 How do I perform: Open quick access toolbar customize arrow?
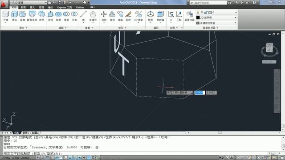pyautogui.click(x=89, y=2)
